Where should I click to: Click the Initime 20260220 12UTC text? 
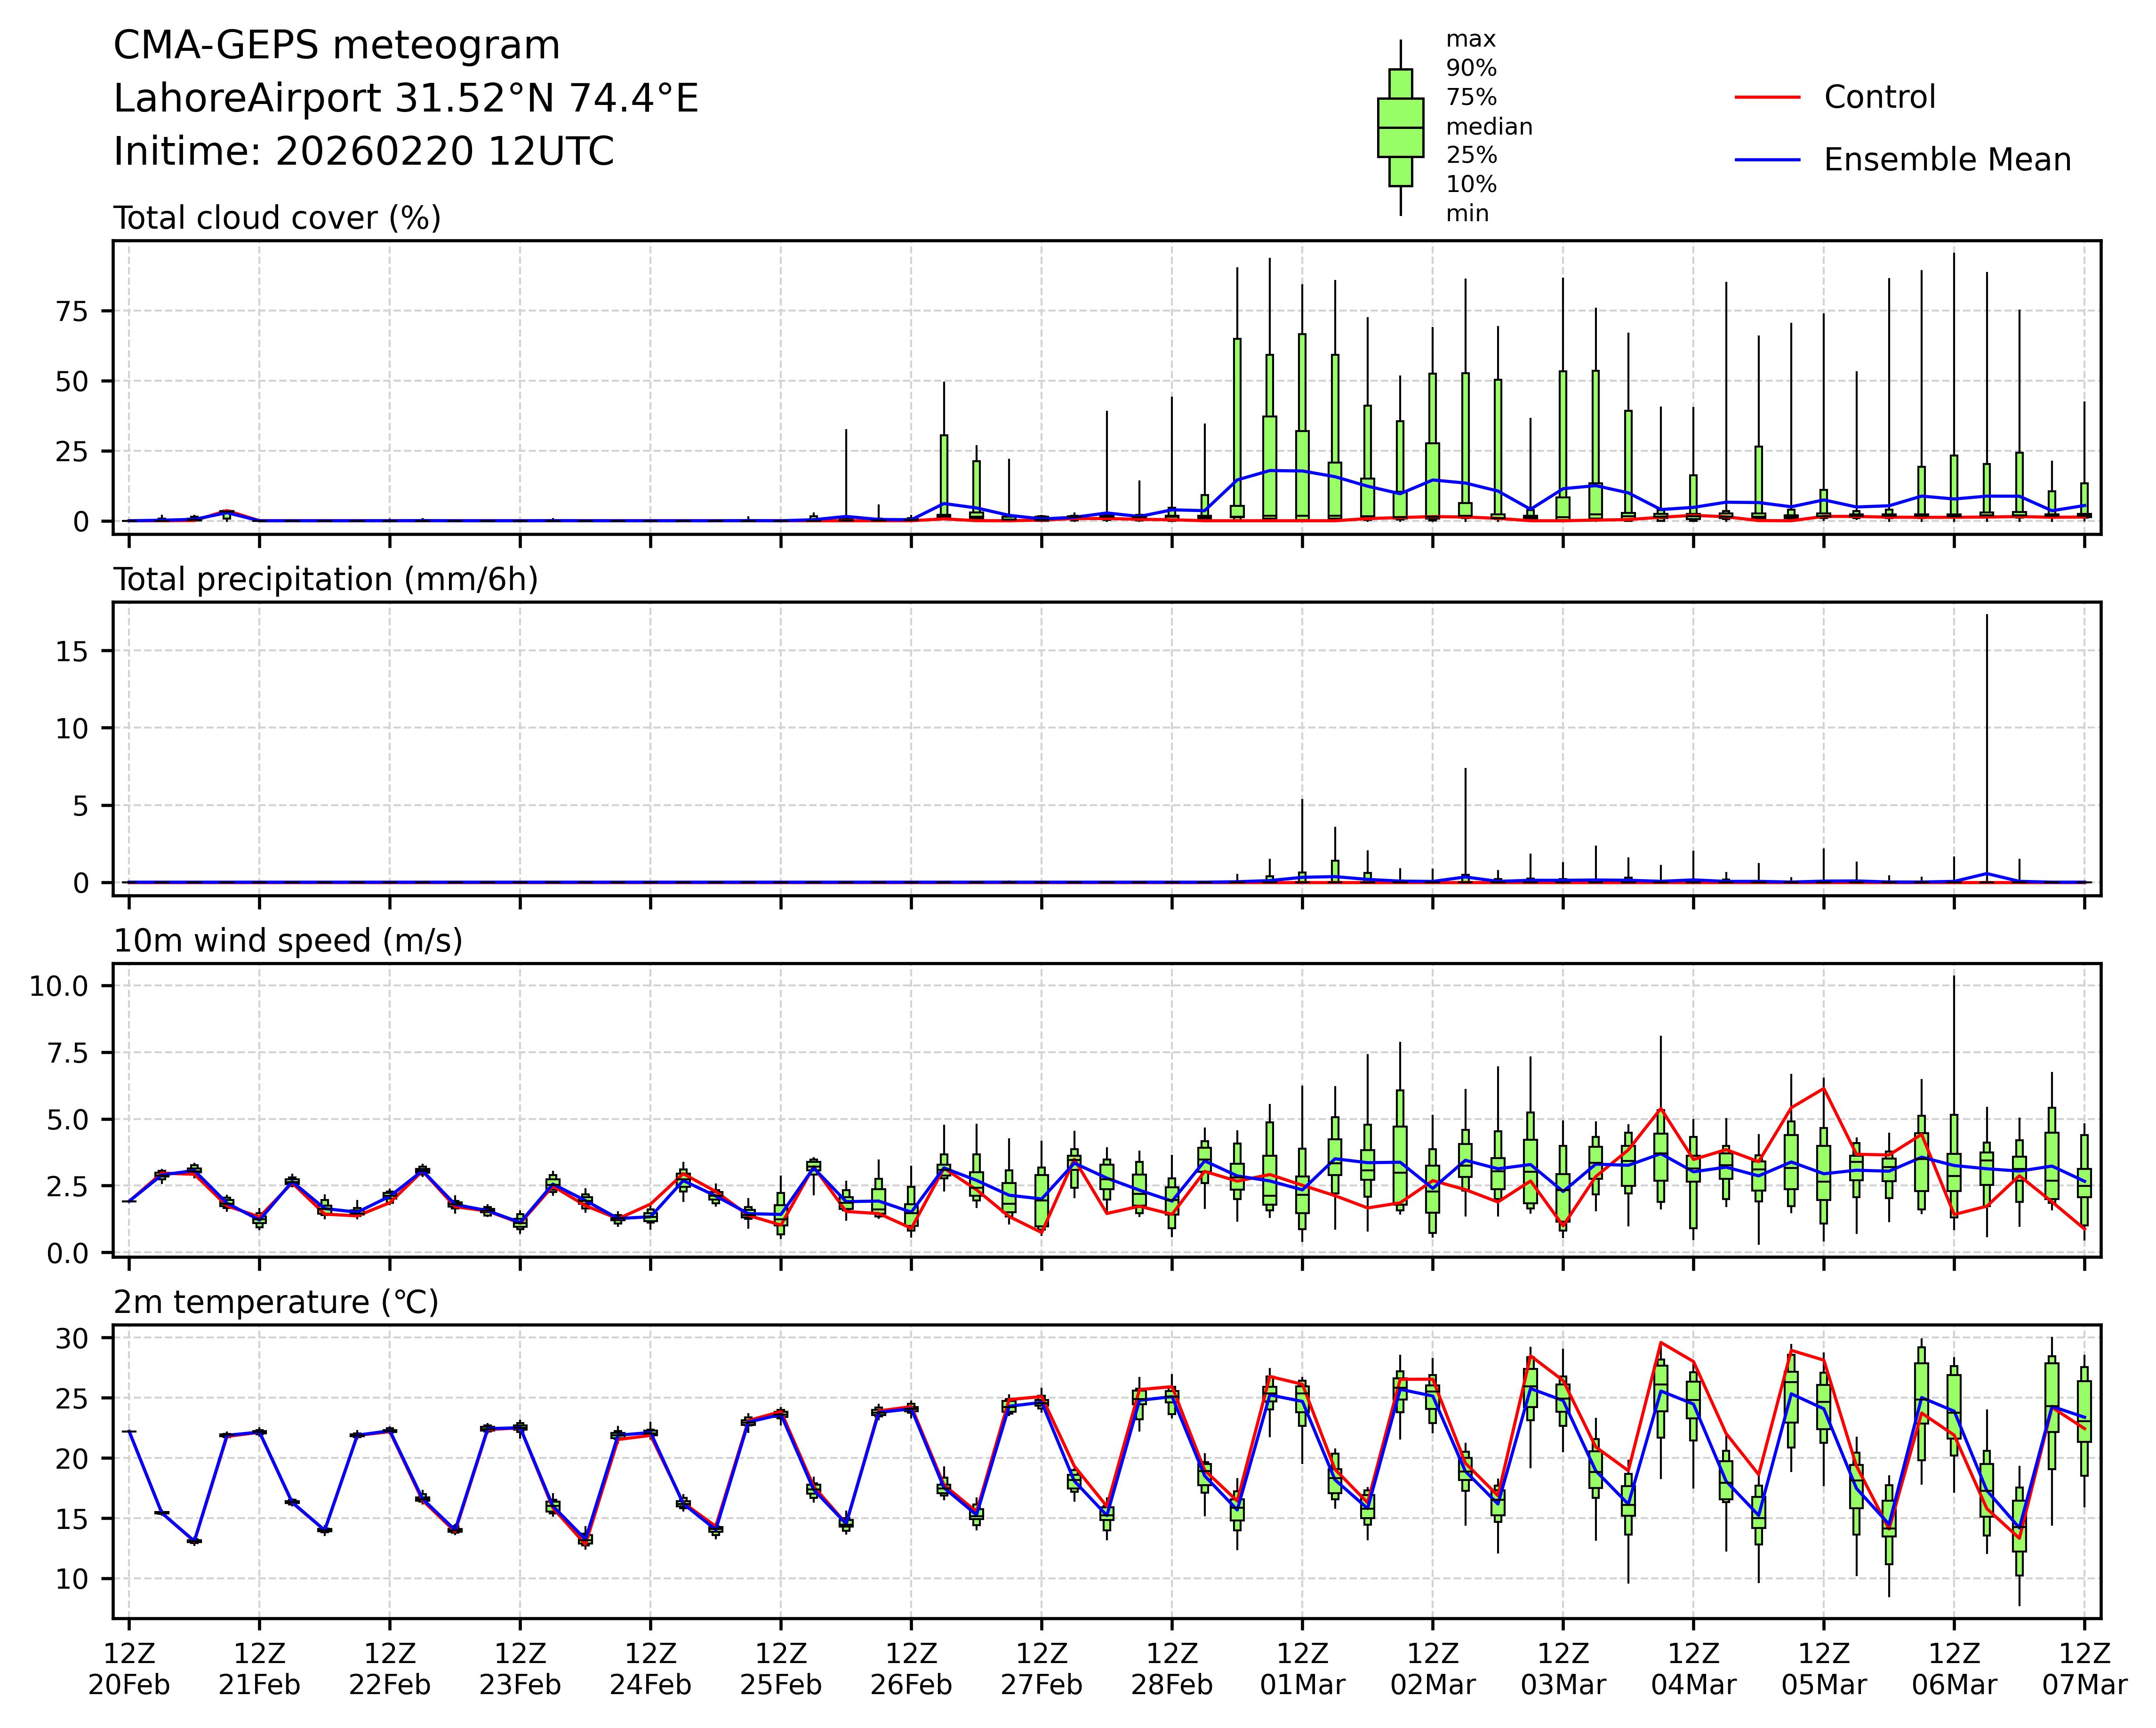point(363,152)
